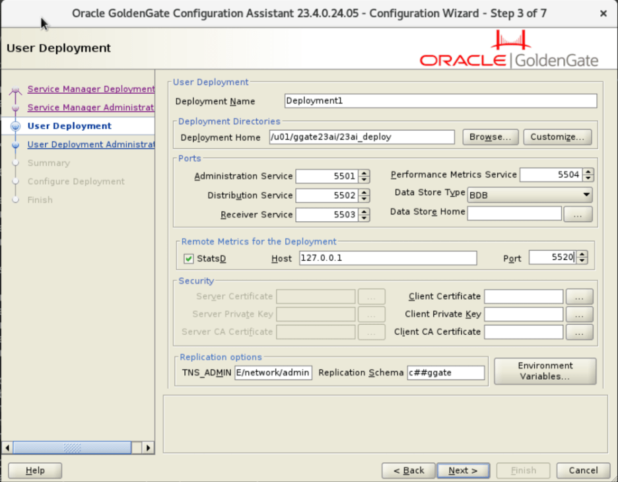The height and width of the screenshot is (482, 618).
Task: Click the Service Manager Deployment step link
Action: click(x=90, y=89)
